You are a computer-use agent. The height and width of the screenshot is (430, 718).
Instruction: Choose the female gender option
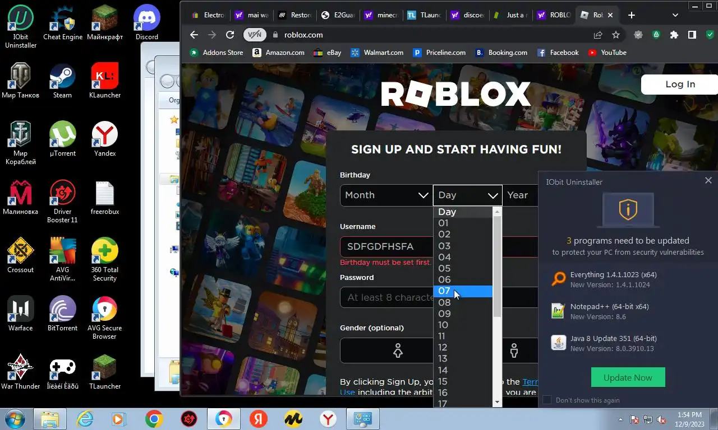pos(398,350)
